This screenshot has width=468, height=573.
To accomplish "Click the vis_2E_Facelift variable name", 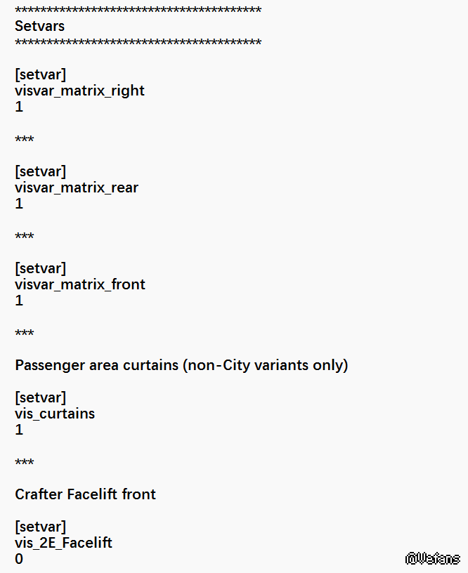I will 63,543.
